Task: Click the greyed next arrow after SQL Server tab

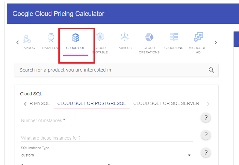Action: tap(208, 104)
